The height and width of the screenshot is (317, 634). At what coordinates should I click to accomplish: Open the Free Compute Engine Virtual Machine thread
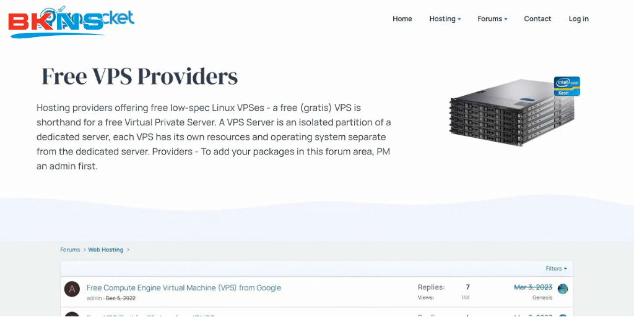point(183,287)
